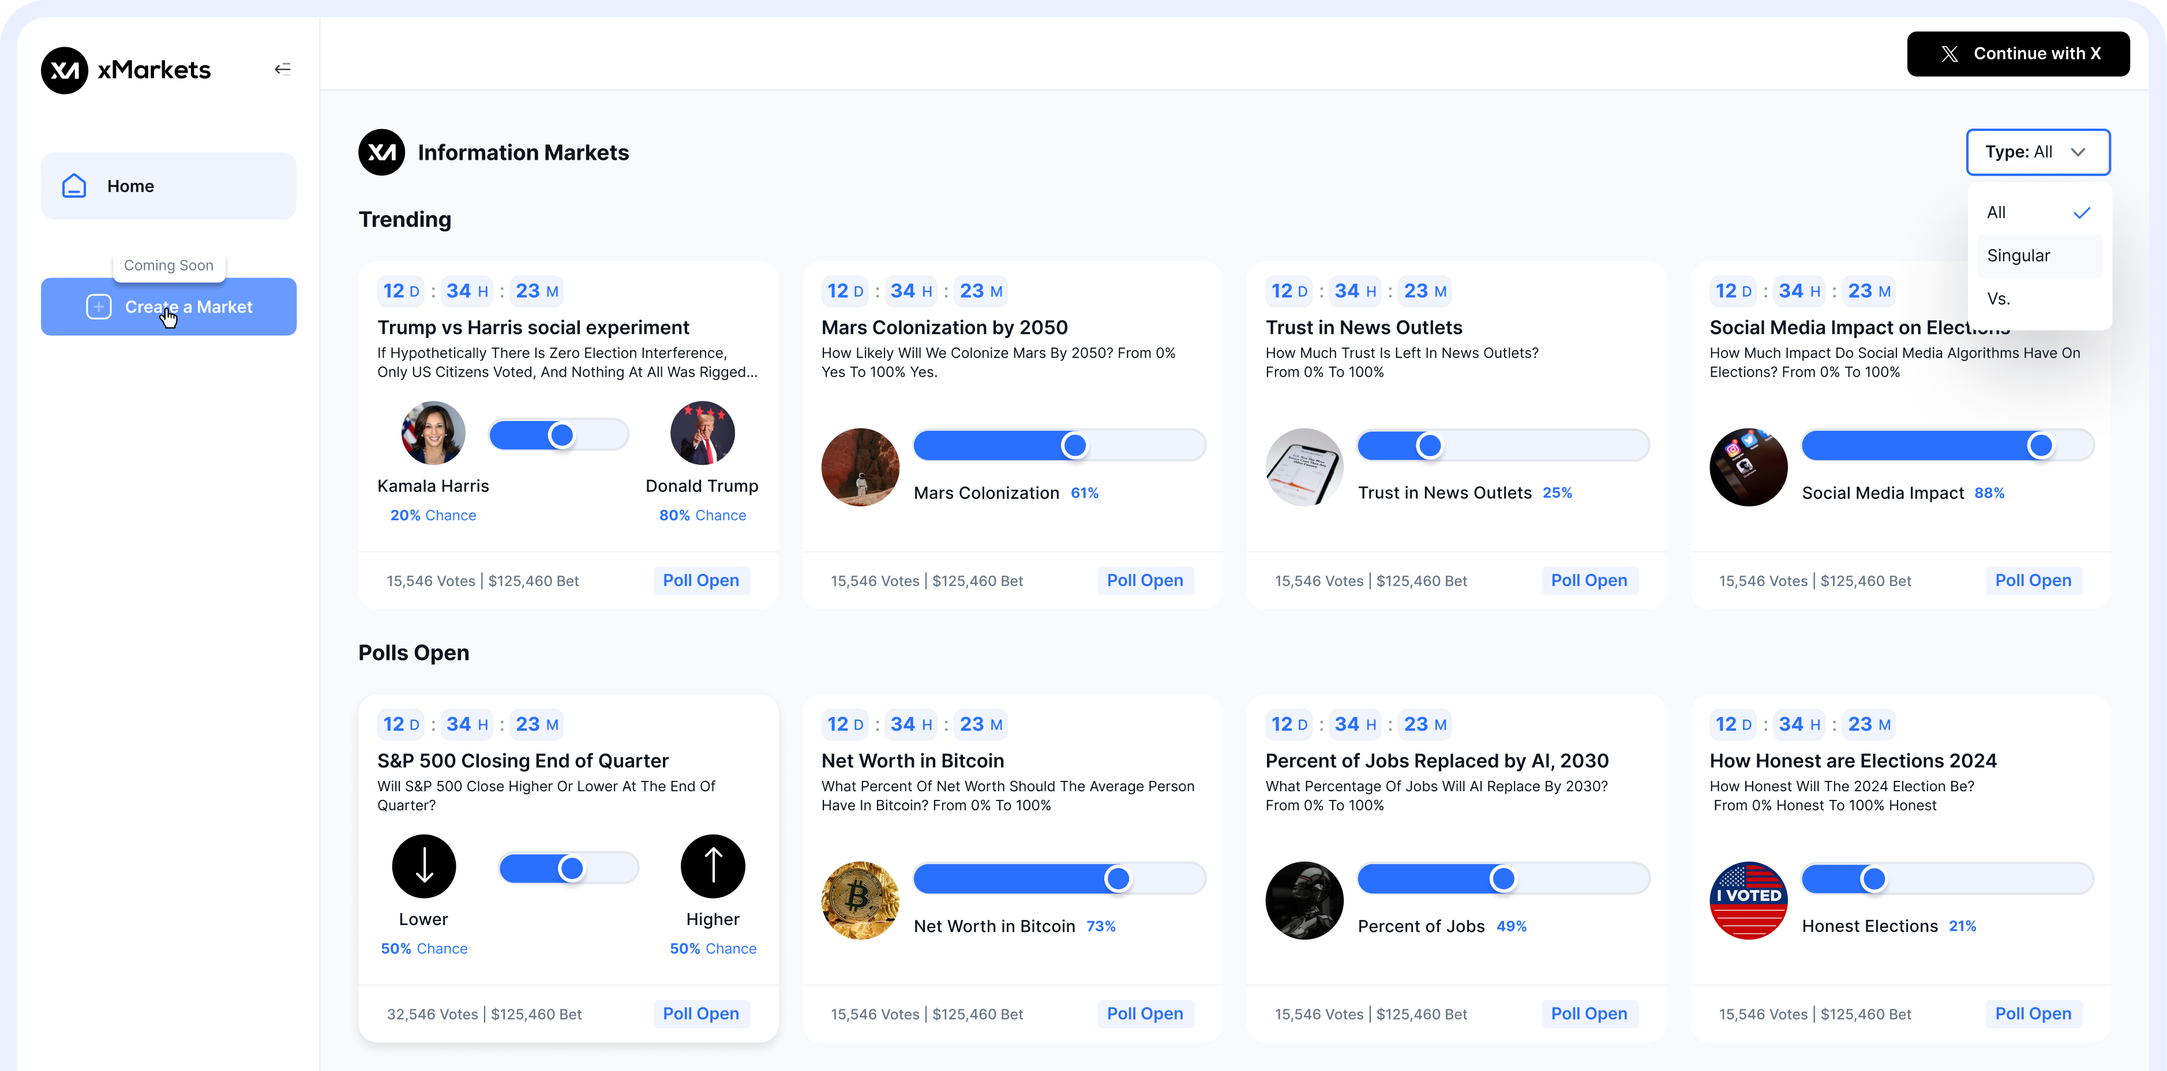
Task: Click the xMarkets logo in the sidebar
Action: [65, 70]
